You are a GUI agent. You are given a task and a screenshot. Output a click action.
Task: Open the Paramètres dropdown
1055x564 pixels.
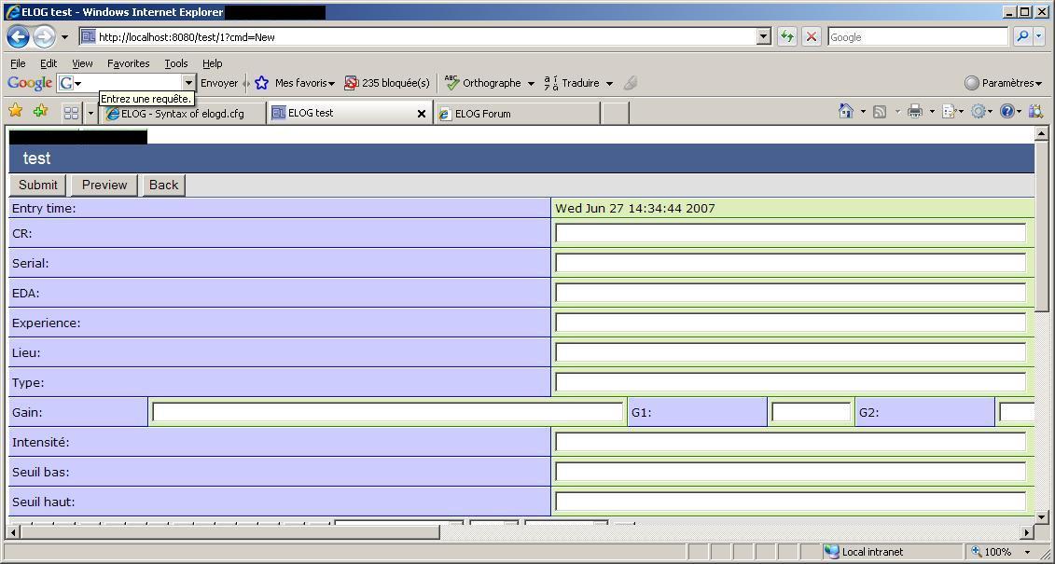[1003, 83]
